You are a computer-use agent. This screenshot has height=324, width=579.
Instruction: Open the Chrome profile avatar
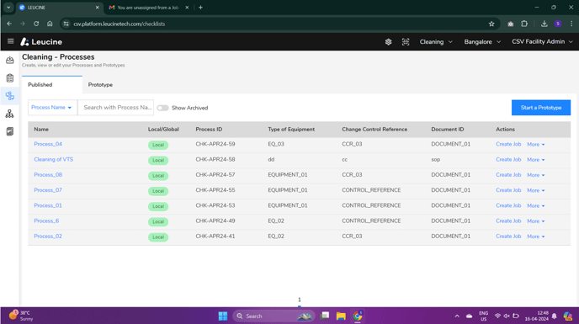pos(558,24)
